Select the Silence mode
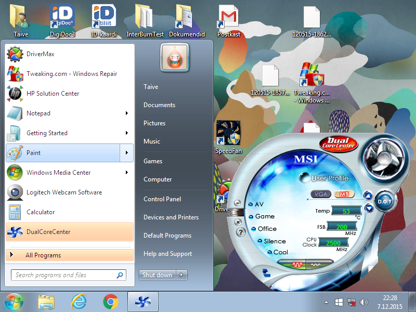 (x=271, y=241)
